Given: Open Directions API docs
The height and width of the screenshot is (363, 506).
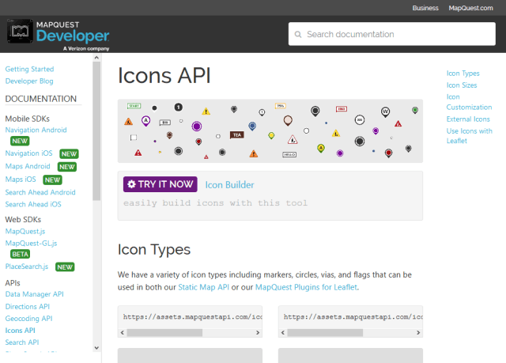Looking at the screenshot, I should 28,307.
